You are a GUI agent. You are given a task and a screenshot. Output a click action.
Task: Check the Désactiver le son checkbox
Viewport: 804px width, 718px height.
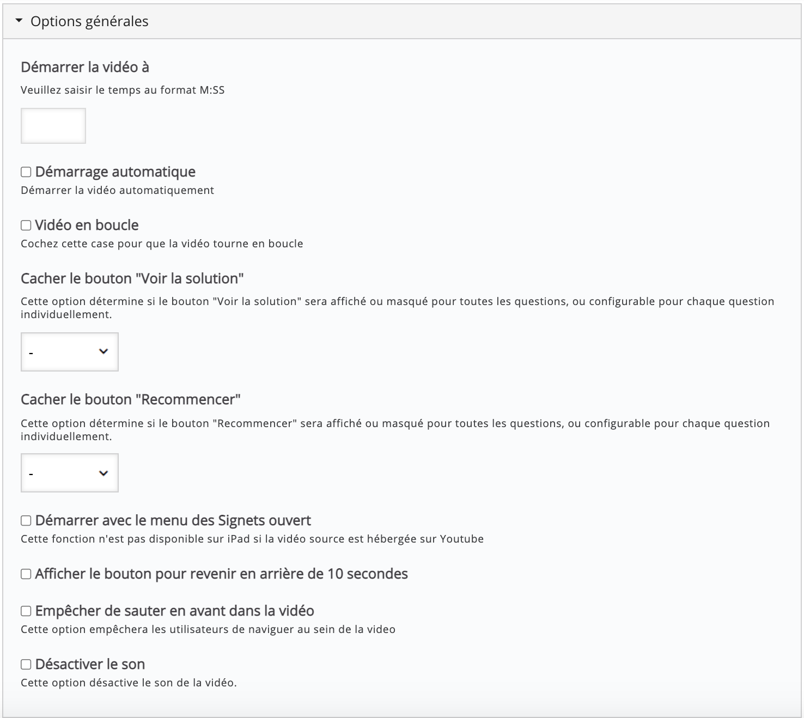pyautogui.click(x=26, y=665)
